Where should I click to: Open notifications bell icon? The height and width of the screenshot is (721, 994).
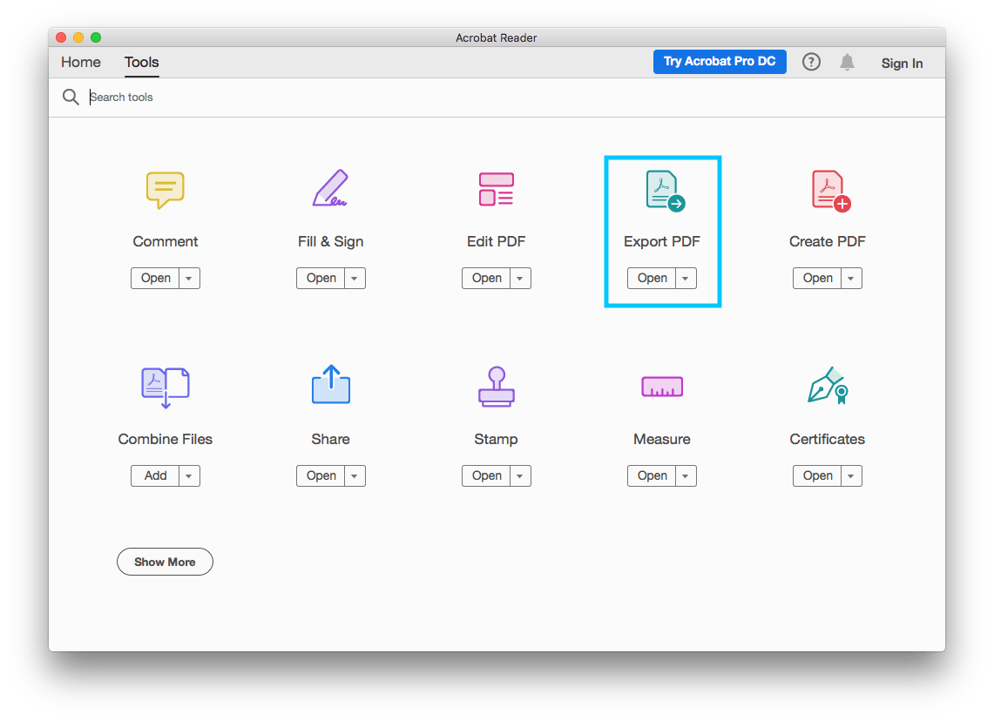point(847,62)
